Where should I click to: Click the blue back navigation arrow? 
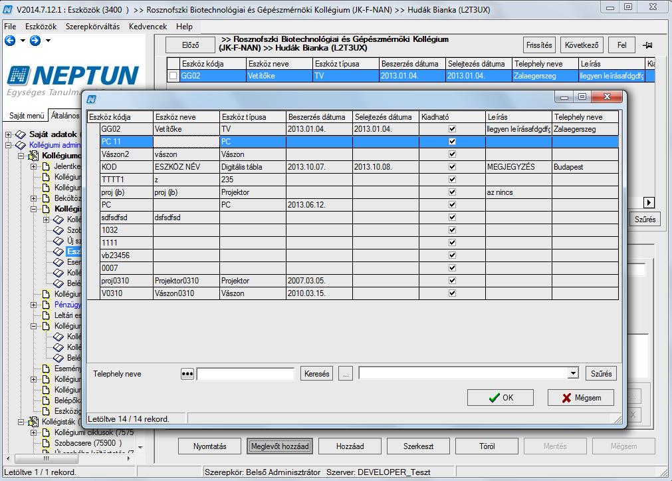pos(10,41)
